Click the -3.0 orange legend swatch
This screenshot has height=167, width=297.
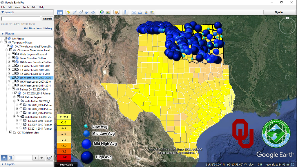pyautogui.click(x=64, y=146)
